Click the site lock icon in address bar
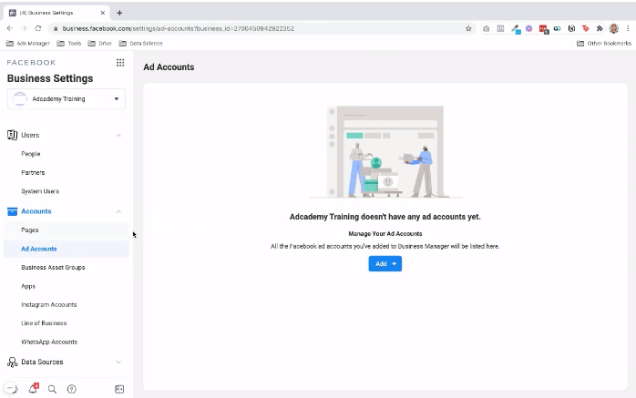The width and height of the screenshot is (636, 398). point(56,28)
